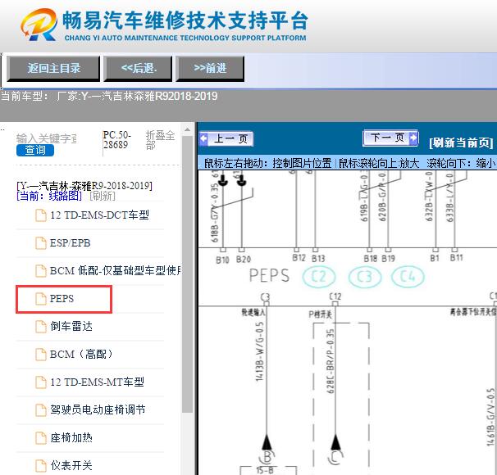Click document icon beside 倒车雷达
This screenshot has width=497, height=475.
tap(40, 327)
